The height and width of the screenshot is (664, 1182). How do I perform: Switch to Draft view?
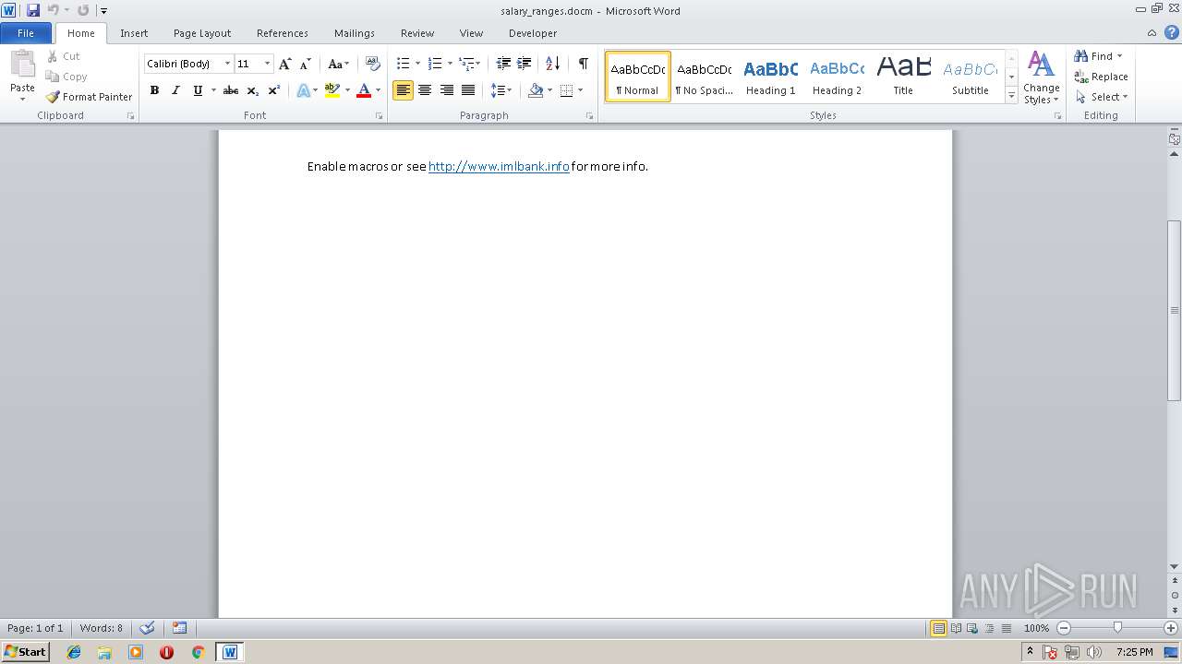pos(1006,628)
